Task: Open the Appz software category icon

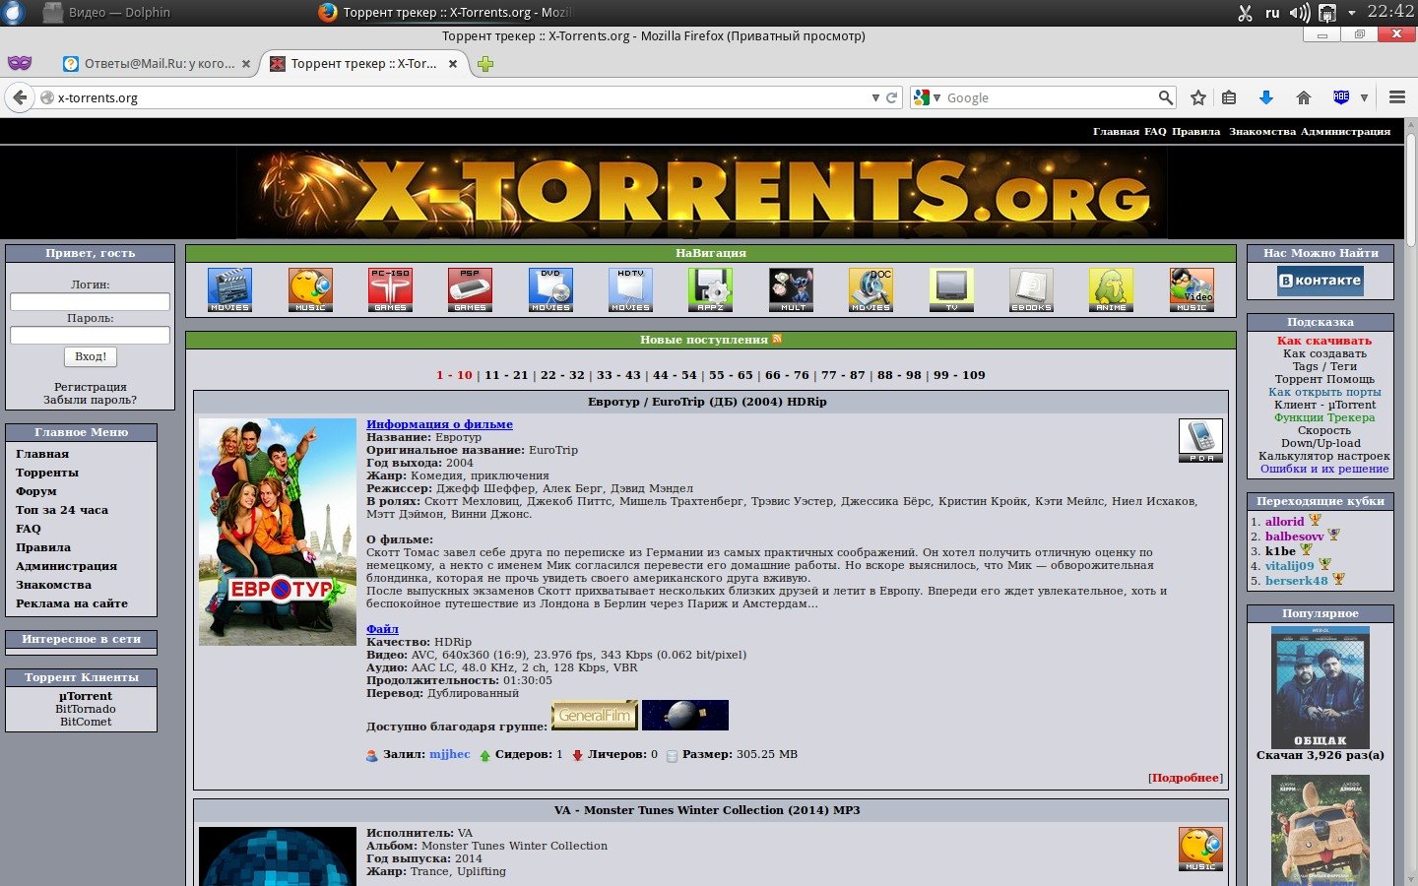Action: click(710, 289)
